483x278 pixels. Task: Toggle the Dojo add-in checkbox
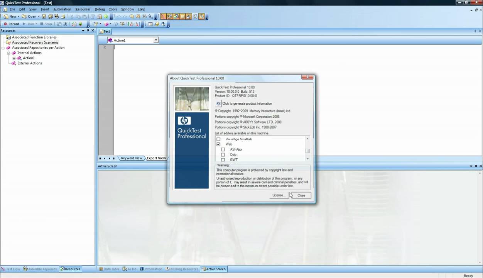(x=223, y=154)
